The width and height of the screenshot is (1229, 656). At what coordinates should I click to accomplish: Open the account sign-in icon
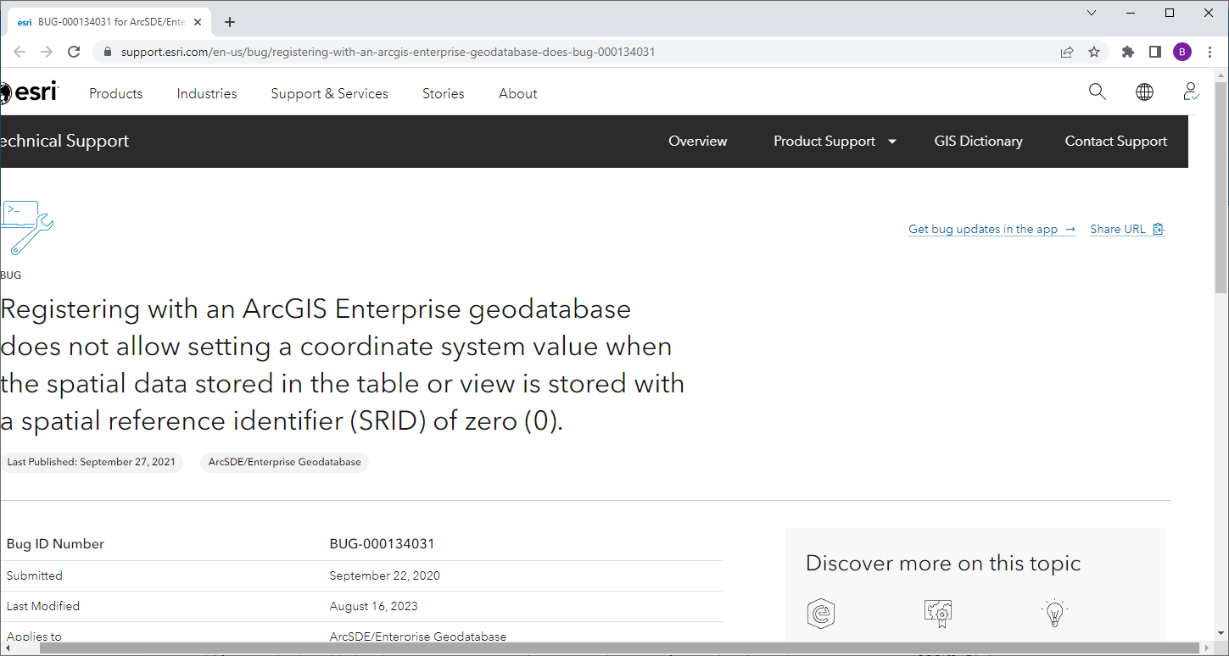(1190, 92)
